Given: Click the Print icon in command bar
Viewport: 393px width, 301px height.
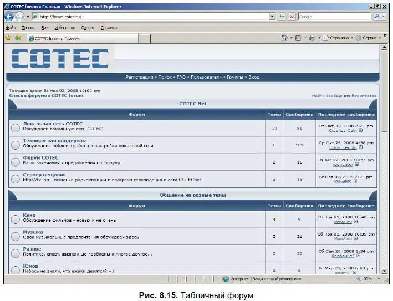Looking at the screenshot, I should coord(312,38).
